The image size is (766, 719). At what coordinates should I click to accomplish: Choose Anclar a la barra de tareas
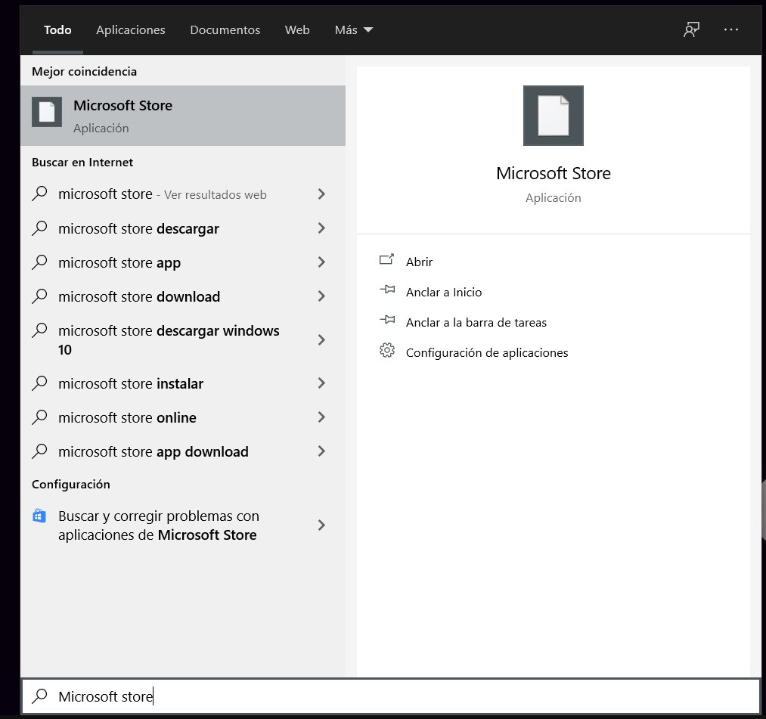[476, 322]
